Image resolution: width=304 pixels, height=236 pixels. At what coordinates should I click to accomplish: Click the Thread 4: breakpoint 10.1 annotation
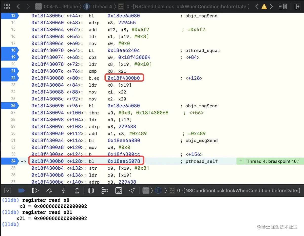point(273,161)
